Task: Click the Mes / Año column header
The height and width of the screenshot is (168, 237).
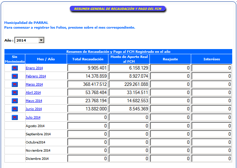Action: click(x=46, y=59)
